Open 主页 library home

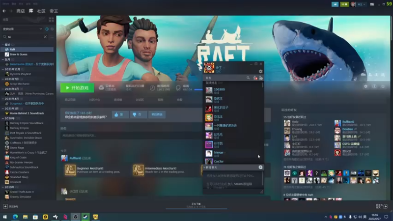click(5, 20)
